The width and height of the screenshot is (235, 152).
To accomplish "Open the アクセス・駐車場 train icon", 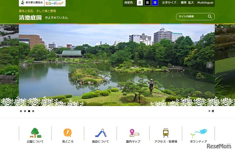I will pos(166,133).
